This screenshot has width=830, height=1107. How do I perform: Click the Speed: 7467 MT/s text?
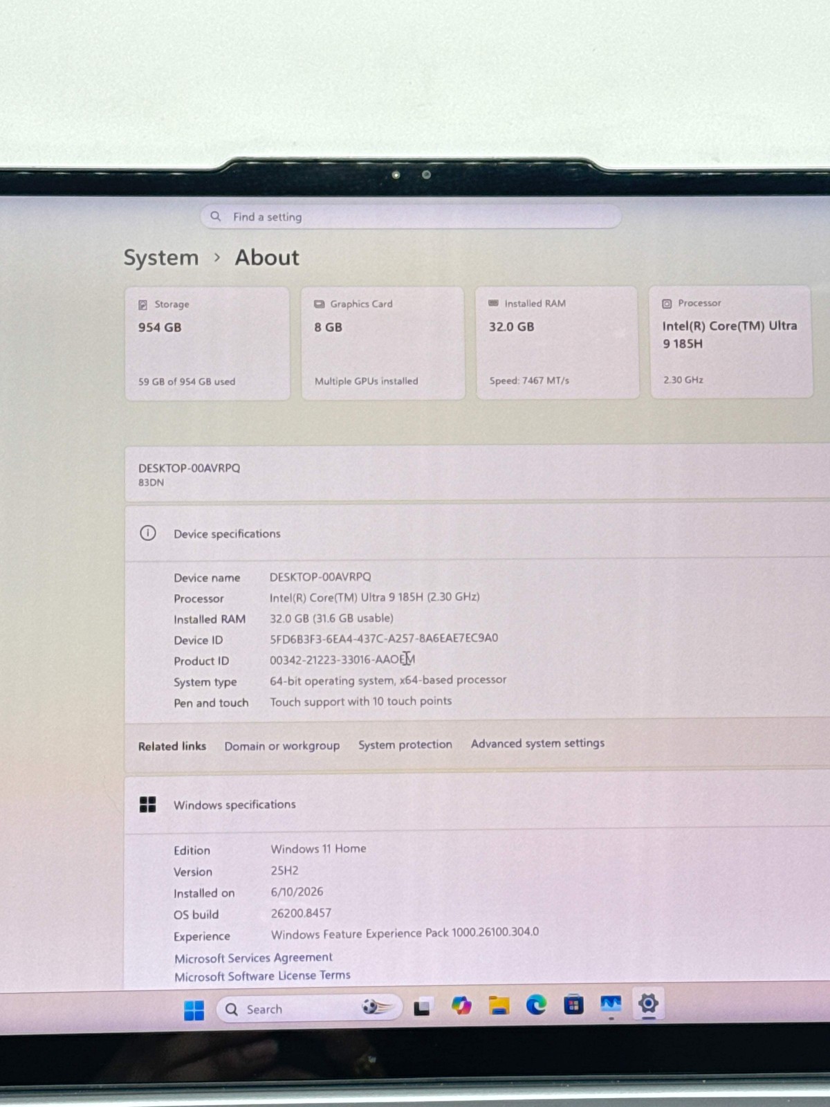(529, 381)
